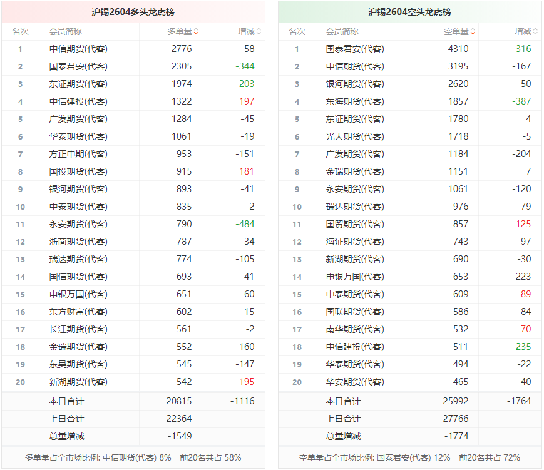Select 申银万国(代客) in long table

[78, 294]
